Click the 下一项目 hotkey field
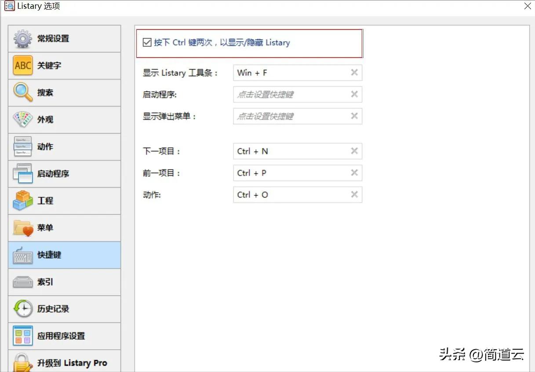 coord(298,151)
